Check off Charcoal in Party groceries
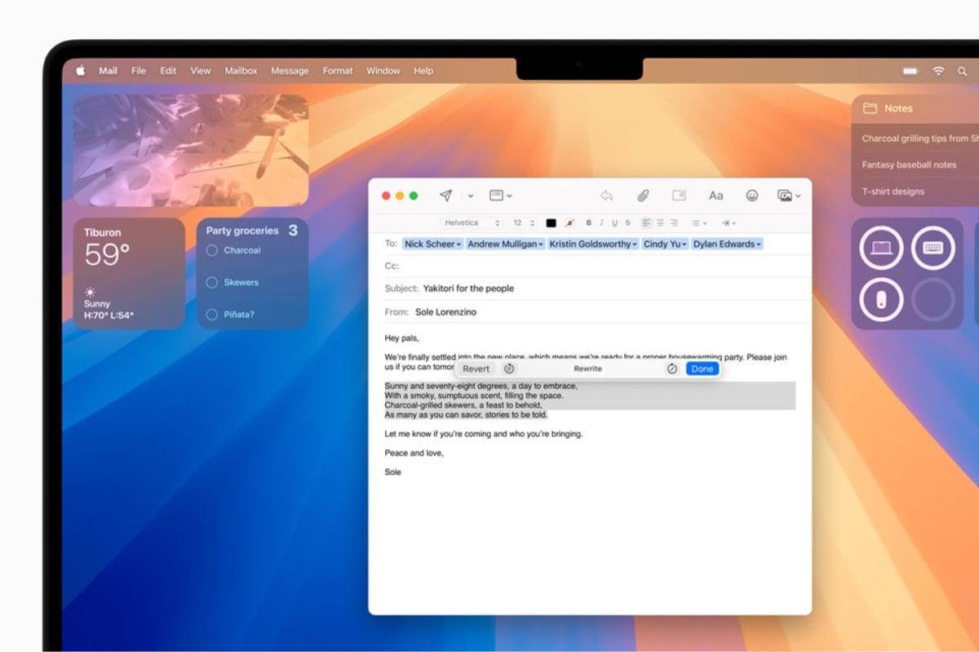979x652 pixels. [212, 250]
